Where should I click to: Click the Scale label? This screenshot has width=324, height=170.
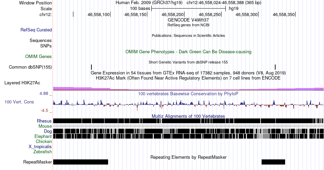pos(46,9)
